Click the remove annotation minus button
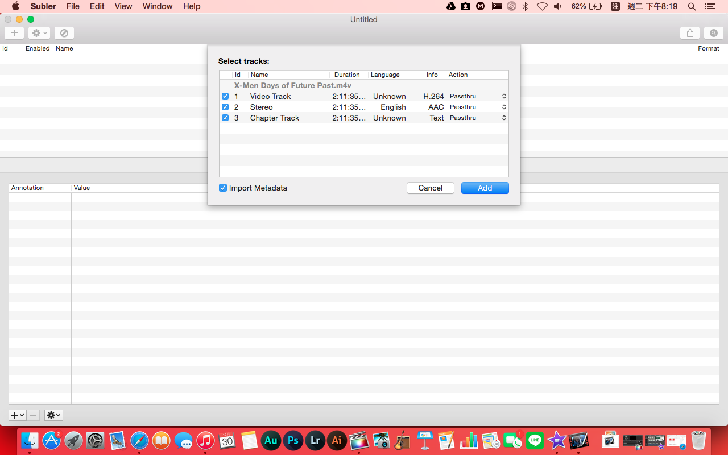Image resolution: width=728 pixels, height=455 pixels. coord(34,415)
